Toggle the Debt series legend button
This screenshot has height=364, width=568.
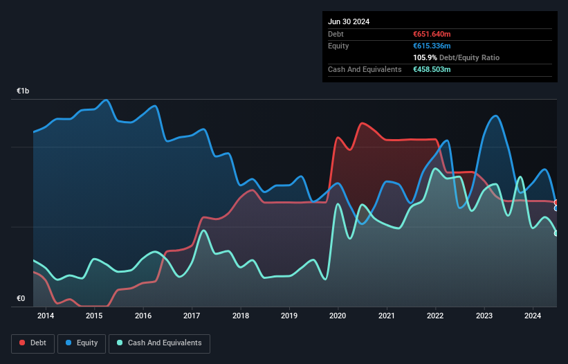(33, 343)
